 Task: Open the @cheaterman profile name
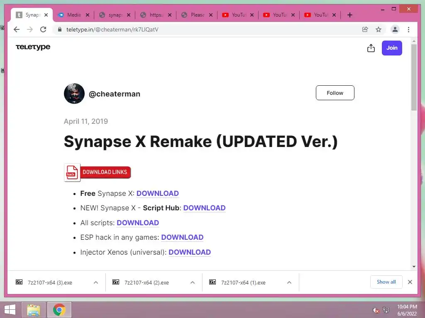pos(115,94)
